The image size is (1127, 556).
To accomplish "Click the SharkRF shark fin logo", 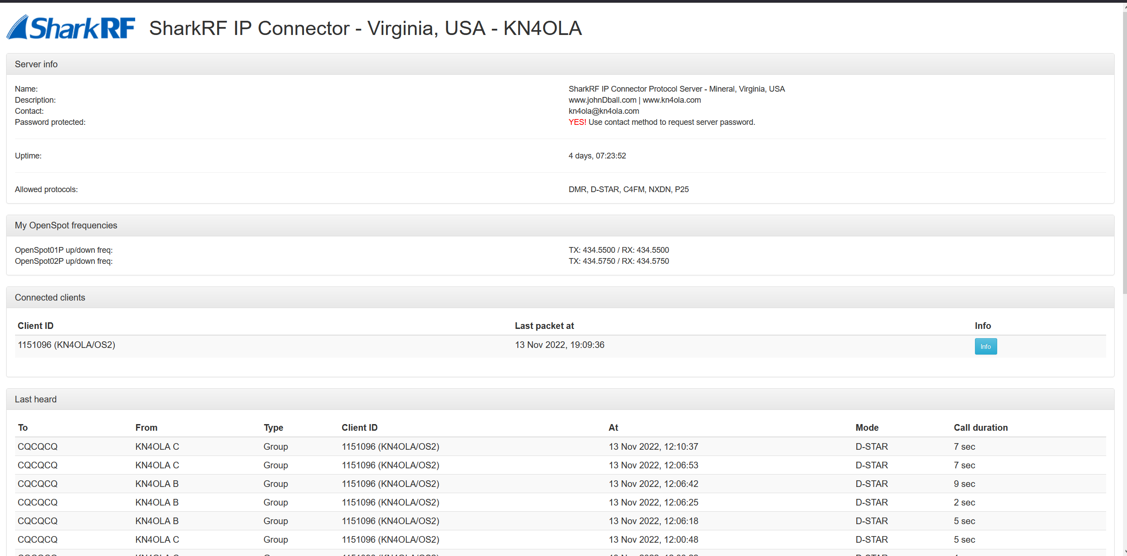I will (x=71, y=27).
